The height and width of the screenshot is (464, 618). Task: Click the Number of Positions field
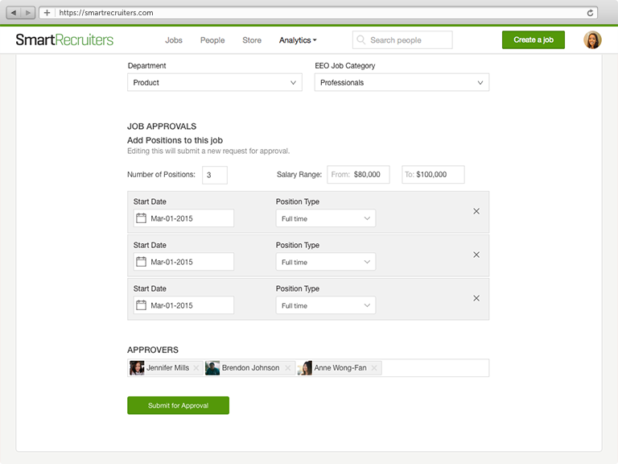(215, 175)
